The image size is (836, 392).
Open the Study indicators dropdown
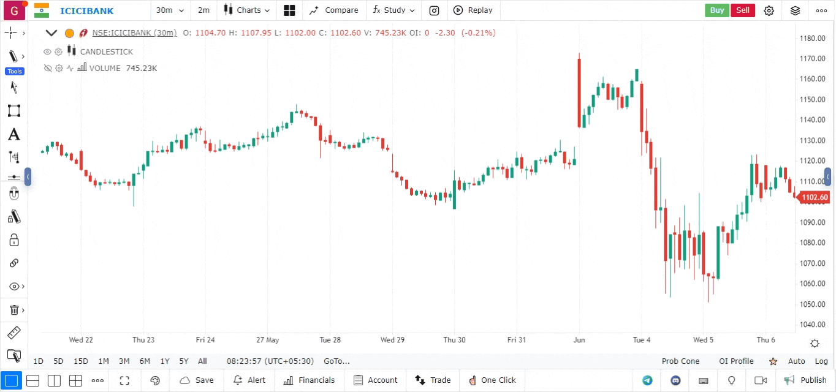tap(394, 10)
